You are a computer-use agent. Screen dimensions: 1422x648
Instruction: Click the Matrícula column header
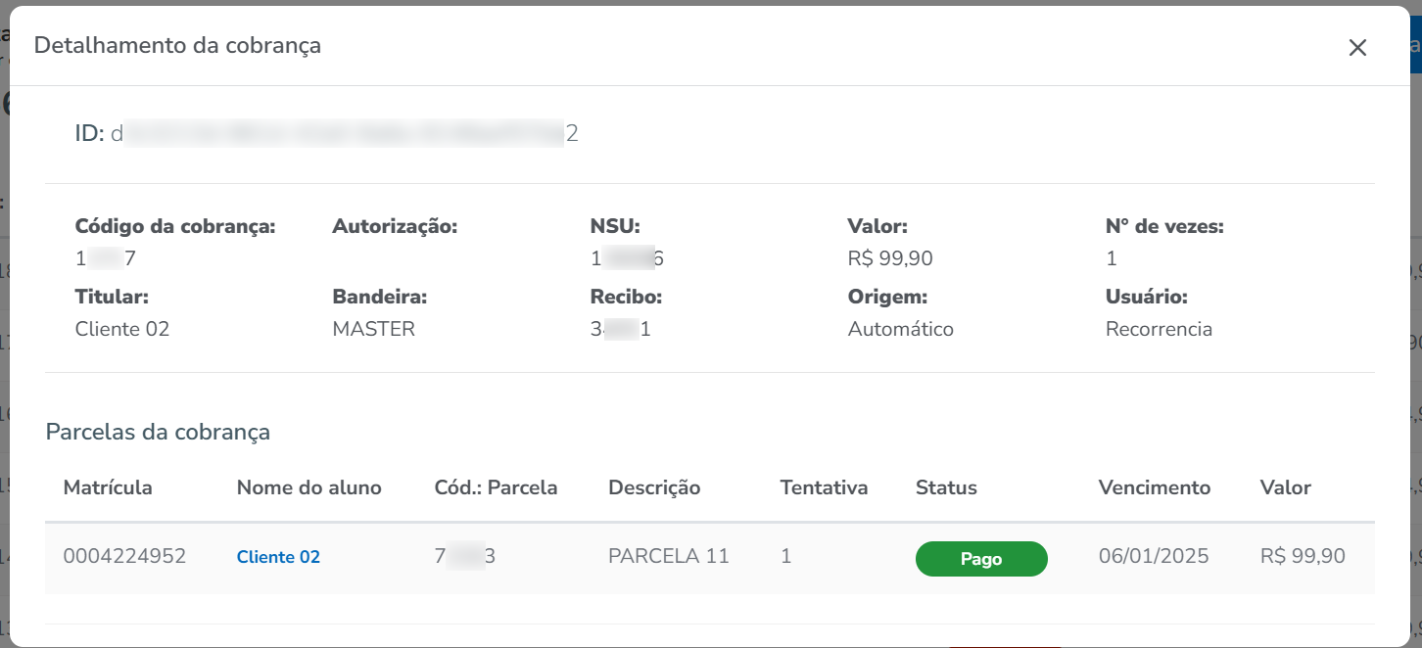click(108, 487)
